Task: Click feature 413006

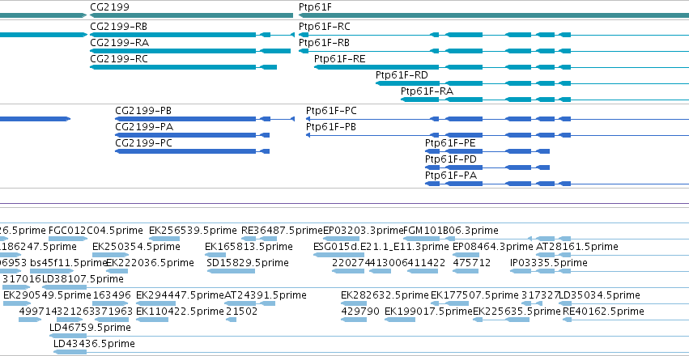Action: click(380, 271)
